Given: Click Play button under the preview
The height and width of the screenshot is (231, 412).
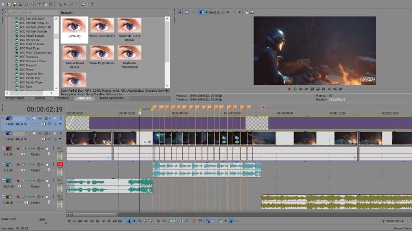Looking at the screenshot, I should [307, 89].
